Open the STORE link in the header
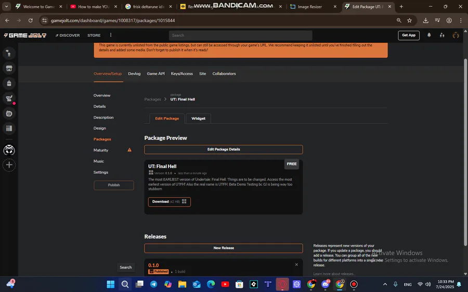Image resolution: width=468 pixels, height=292 pixels. [x=94, y=35]
